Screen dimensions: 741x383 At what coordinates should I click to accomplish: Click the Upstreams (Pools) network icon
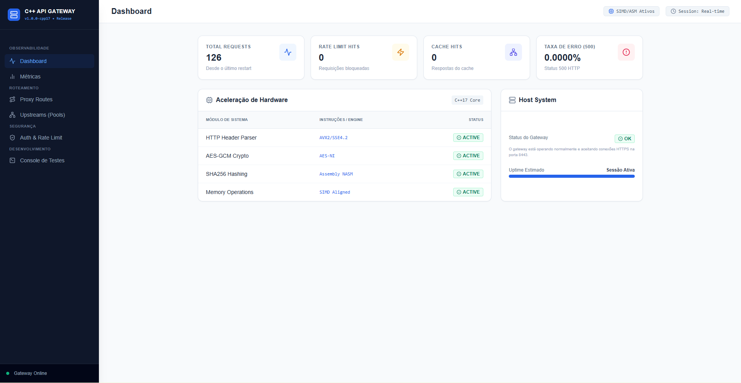click(x=12, y=115)
